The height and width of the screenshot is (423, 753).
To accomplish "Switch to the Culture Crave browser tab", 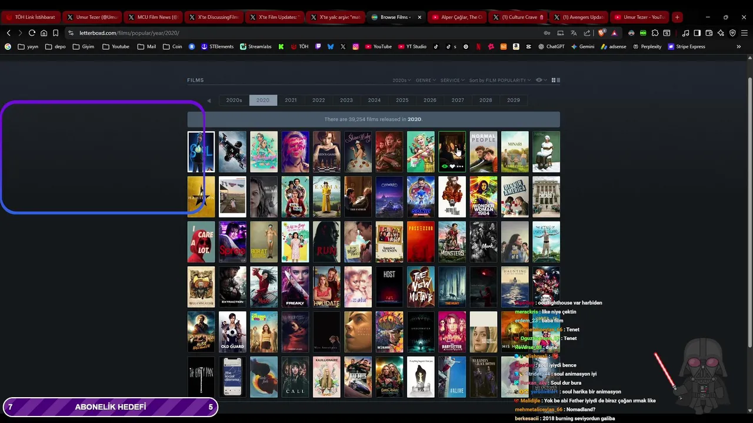I will 518,17.
